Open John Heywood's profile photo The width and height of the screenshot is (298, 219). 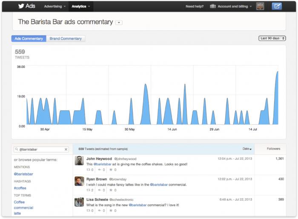pos(79,161)
